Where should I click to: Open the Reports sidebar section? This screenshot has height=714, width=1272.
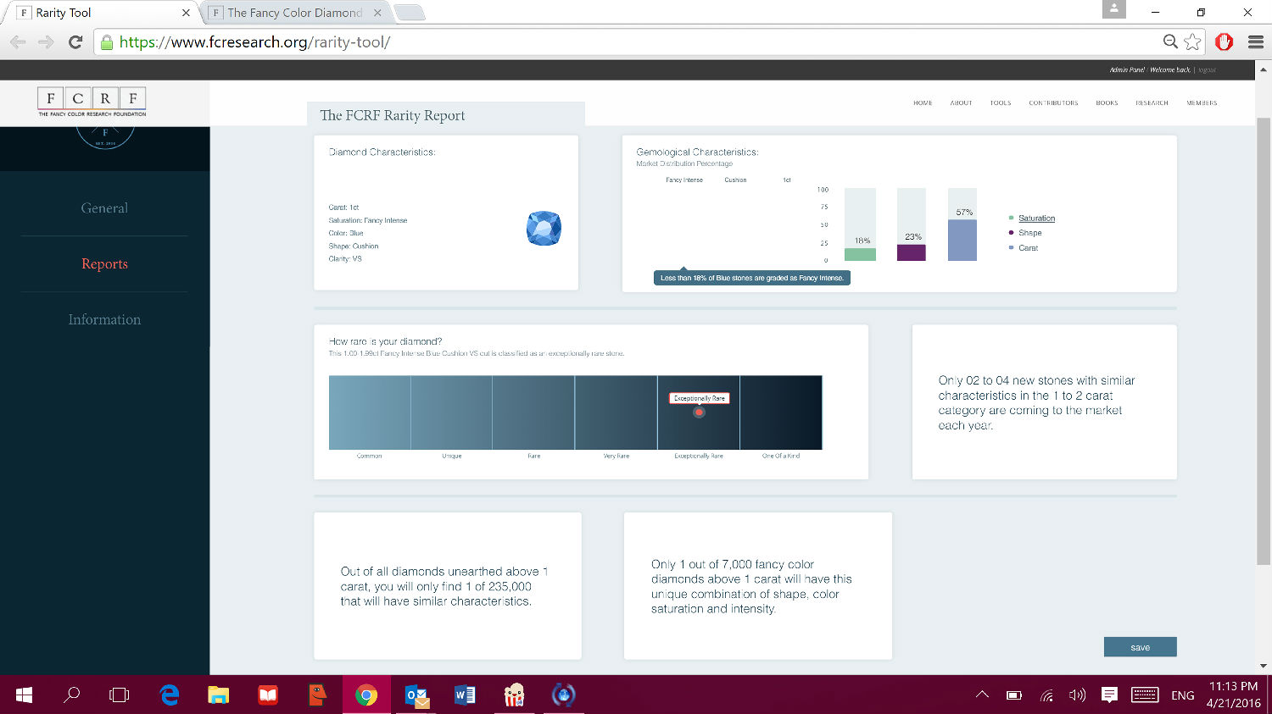(104, 264)
